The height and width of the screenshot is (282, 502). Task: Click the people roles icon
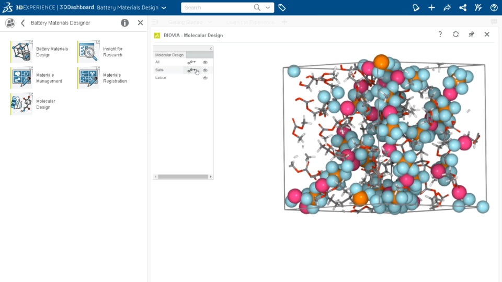[x=10, y=23]
